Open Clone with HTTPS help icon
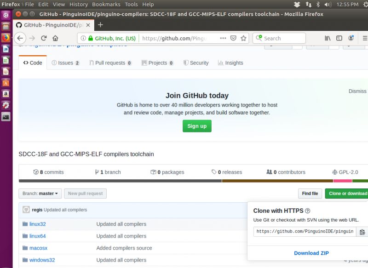Viewport: 368px width, 268px height. point(307,211)
